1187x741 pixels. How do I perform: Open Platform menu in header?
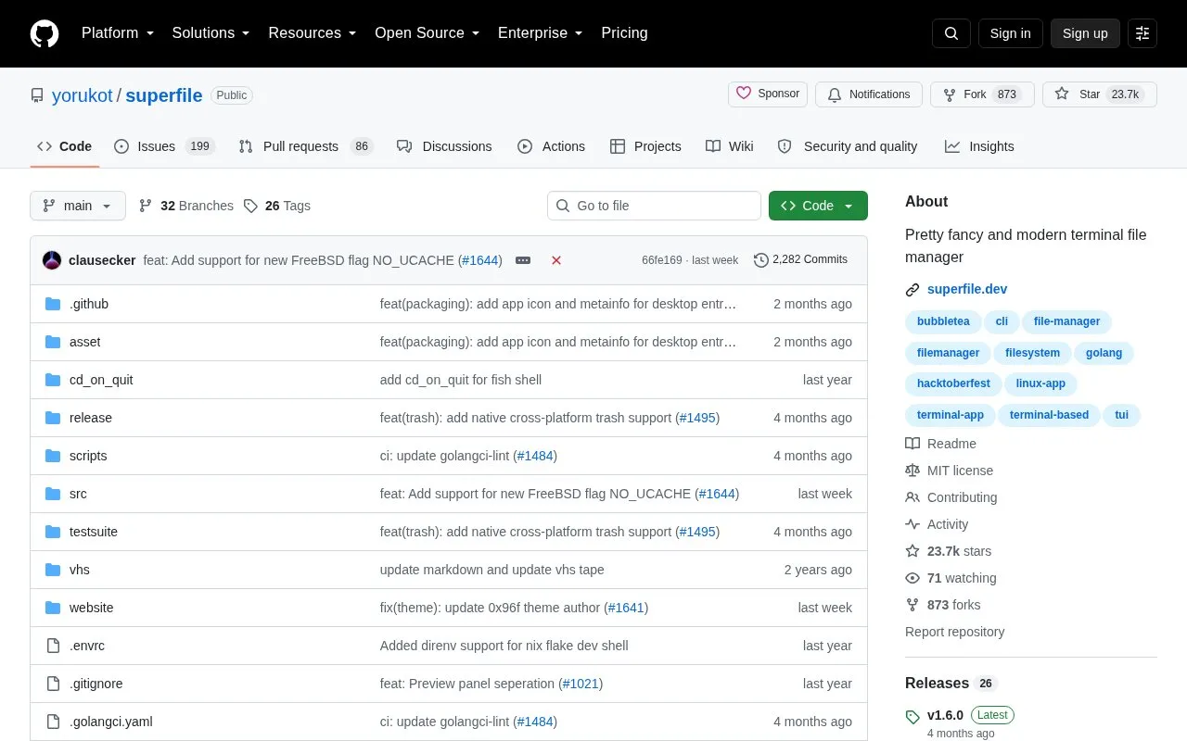[118, 33]
